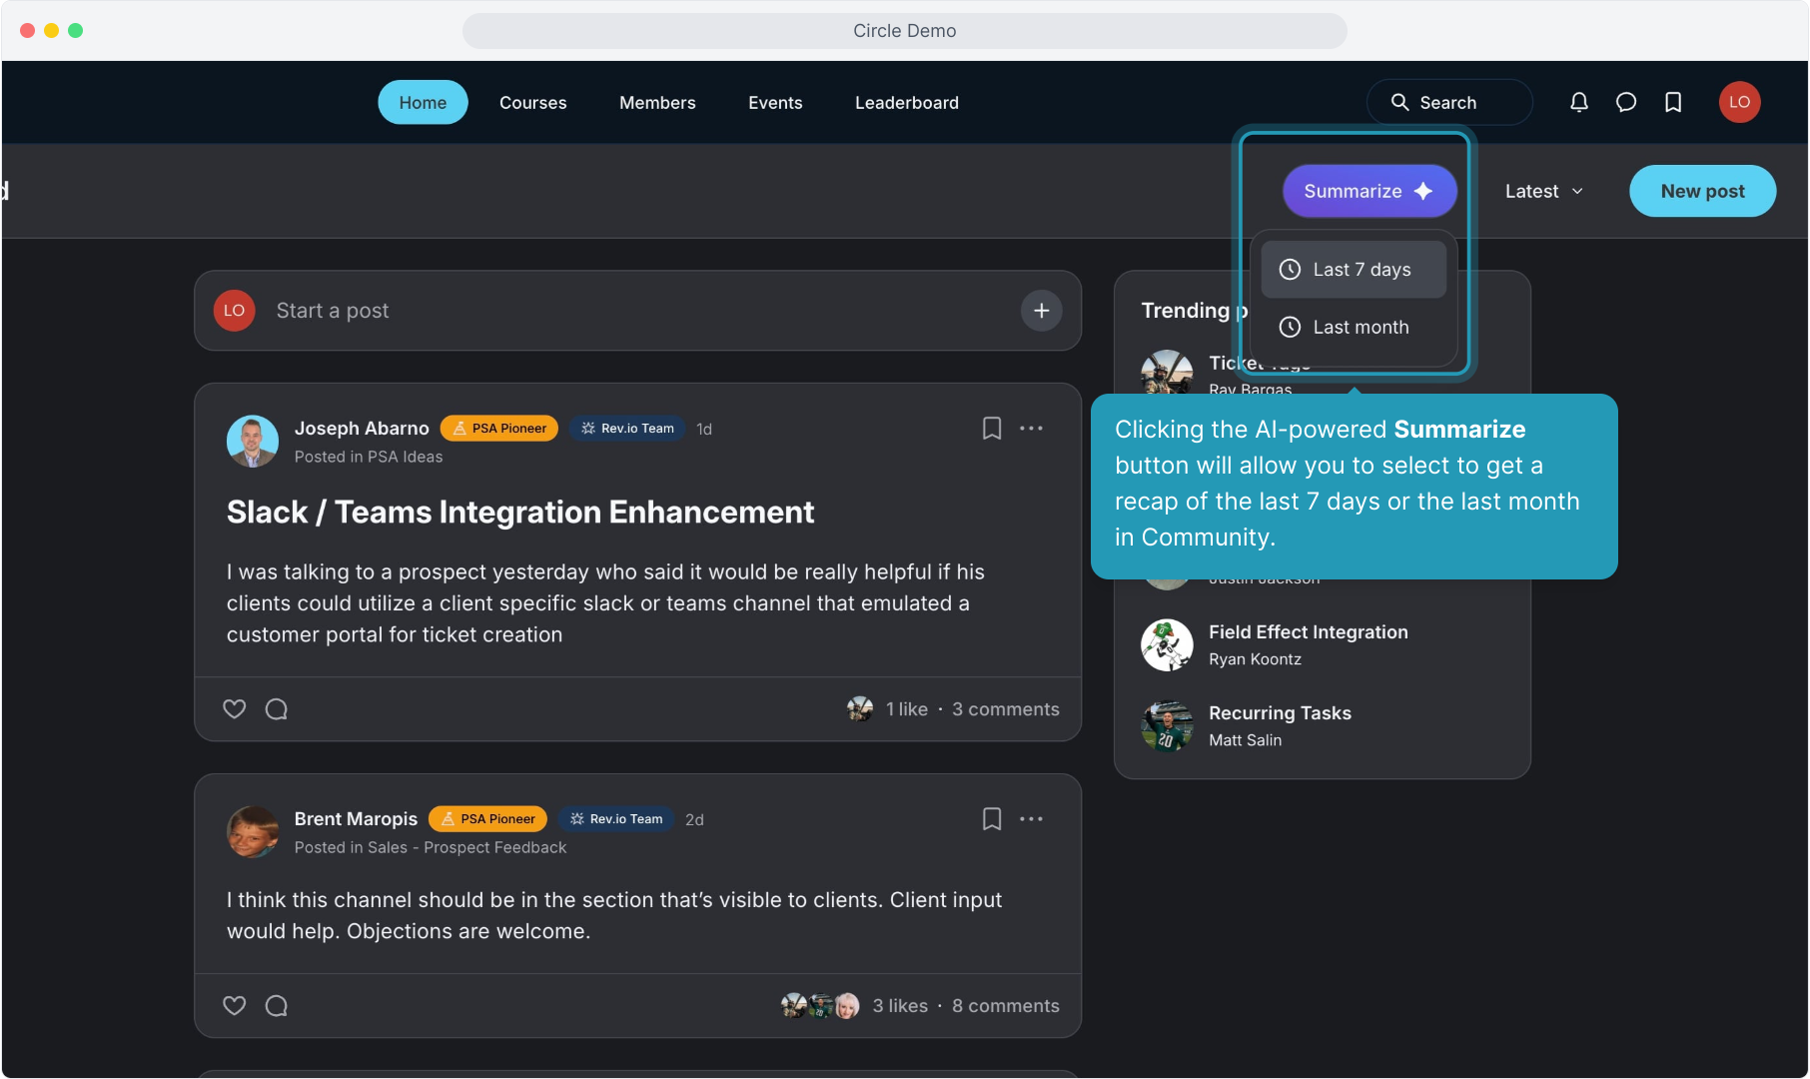Bookmark Joseph Abarno's post
The width and height of the screenshot is (1810, 1079).
pyautogui.click(x=991, y=429)
